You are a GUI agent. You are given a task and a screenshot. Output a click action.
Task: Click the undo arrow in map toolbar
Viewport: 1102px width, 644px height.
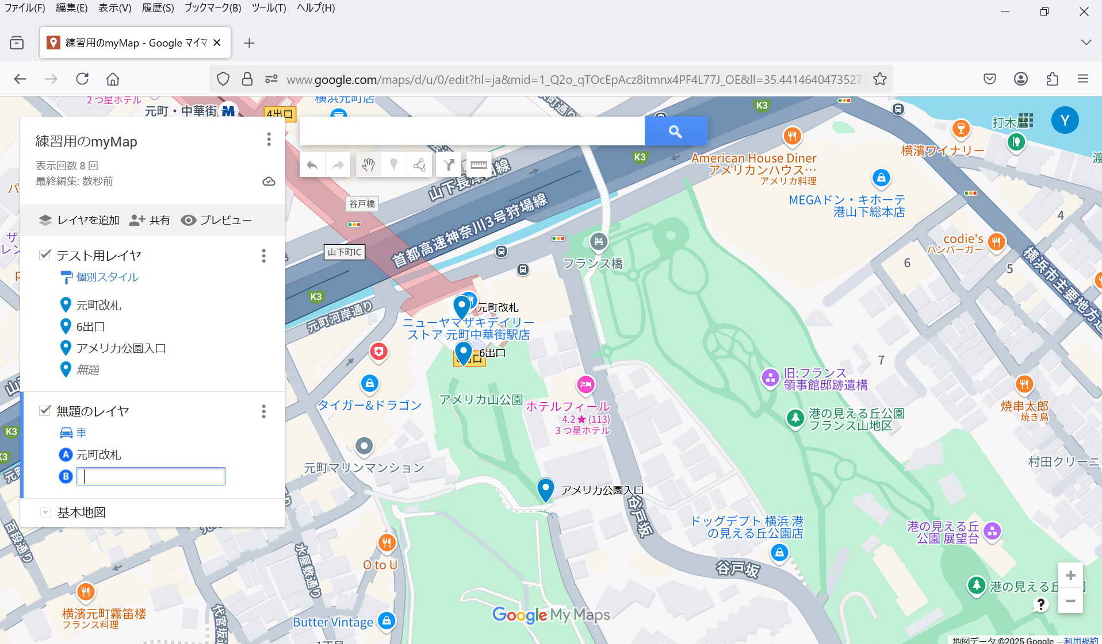pos(312,165)
